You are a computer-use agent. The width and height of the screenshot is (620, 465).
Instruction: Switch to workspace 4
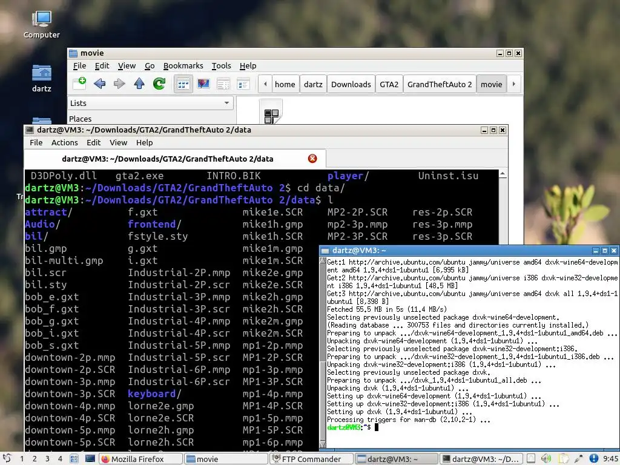tap(60, 459)
